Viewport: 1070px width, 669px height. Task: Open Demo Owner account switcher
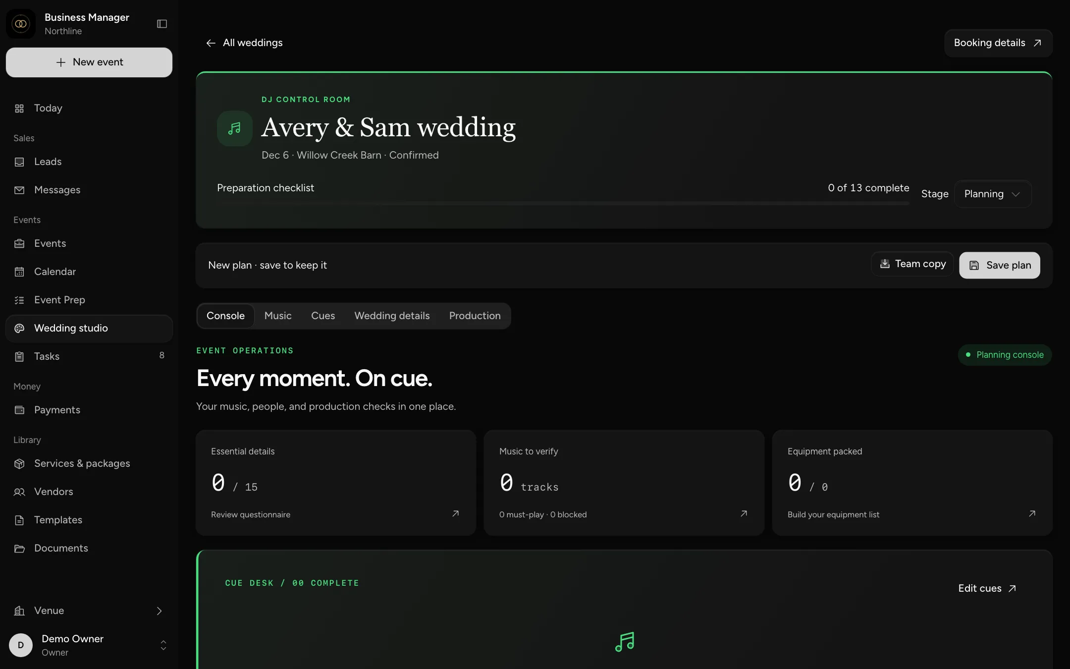point(89,645)
